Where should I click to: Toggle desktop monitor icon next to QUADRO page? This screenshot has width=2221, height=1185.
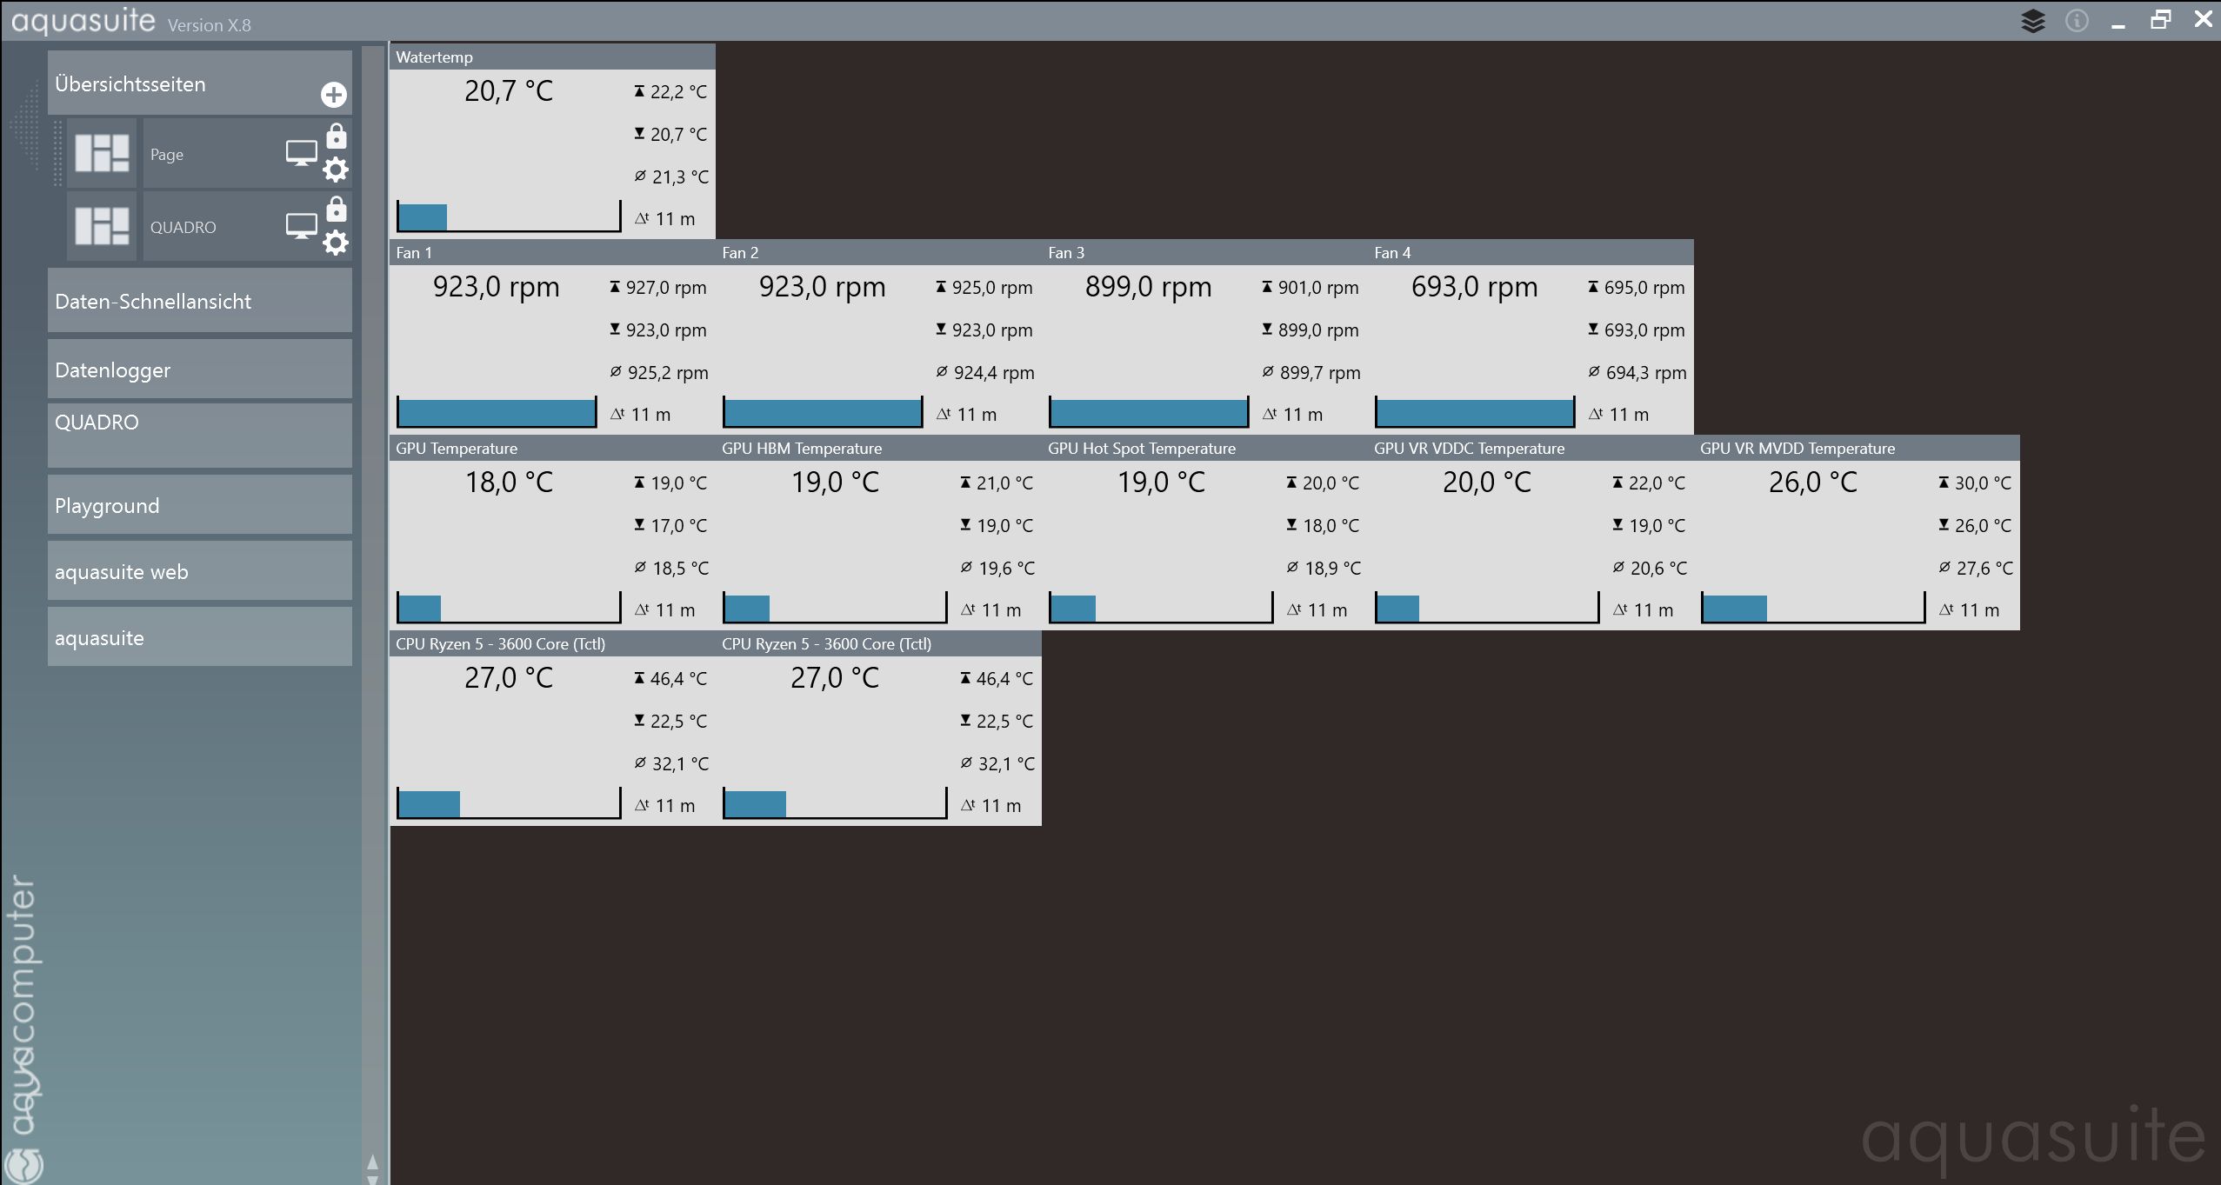301,227
